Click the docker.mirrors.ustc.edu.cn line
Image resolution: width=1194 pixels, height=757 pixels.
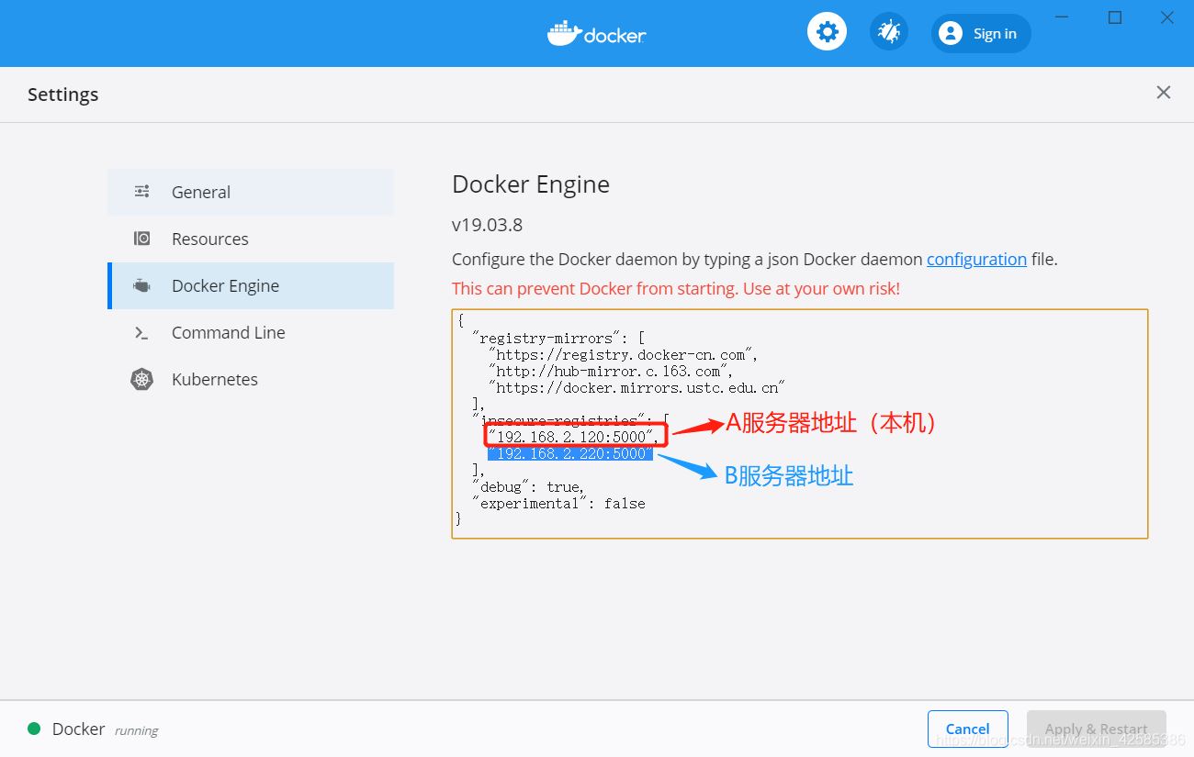click(x=636, y=387)
